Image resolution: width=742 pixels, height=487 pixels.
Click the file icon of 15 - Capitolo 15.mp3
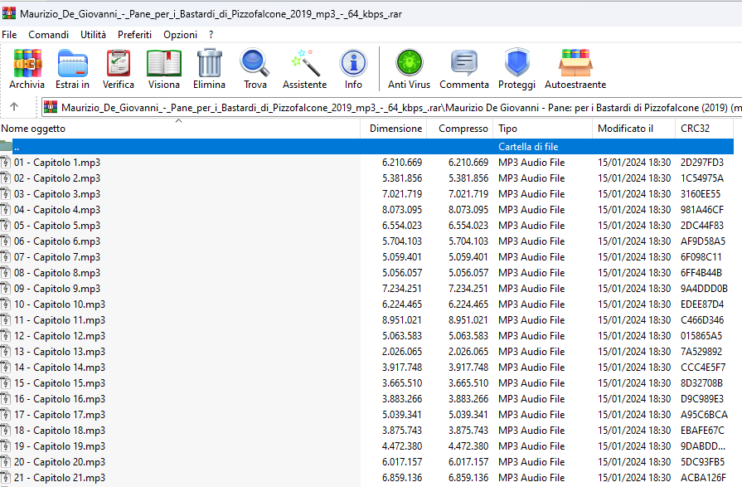click(6, 382)
